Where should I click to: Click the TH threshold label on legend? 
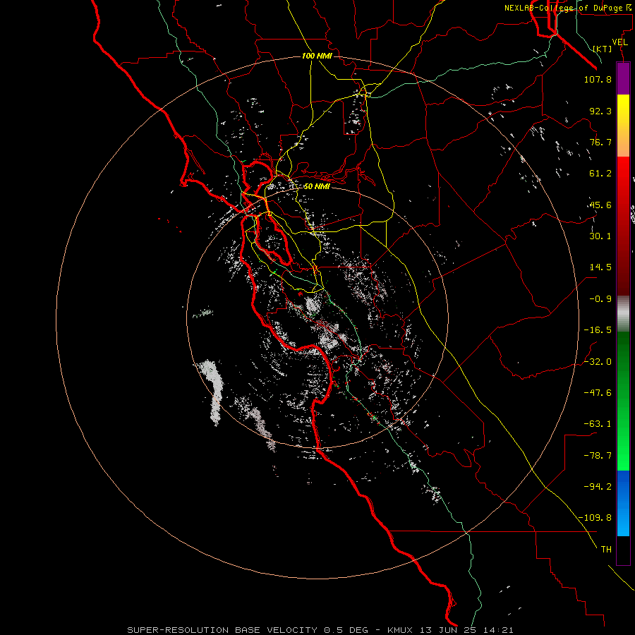coord(606,550)
